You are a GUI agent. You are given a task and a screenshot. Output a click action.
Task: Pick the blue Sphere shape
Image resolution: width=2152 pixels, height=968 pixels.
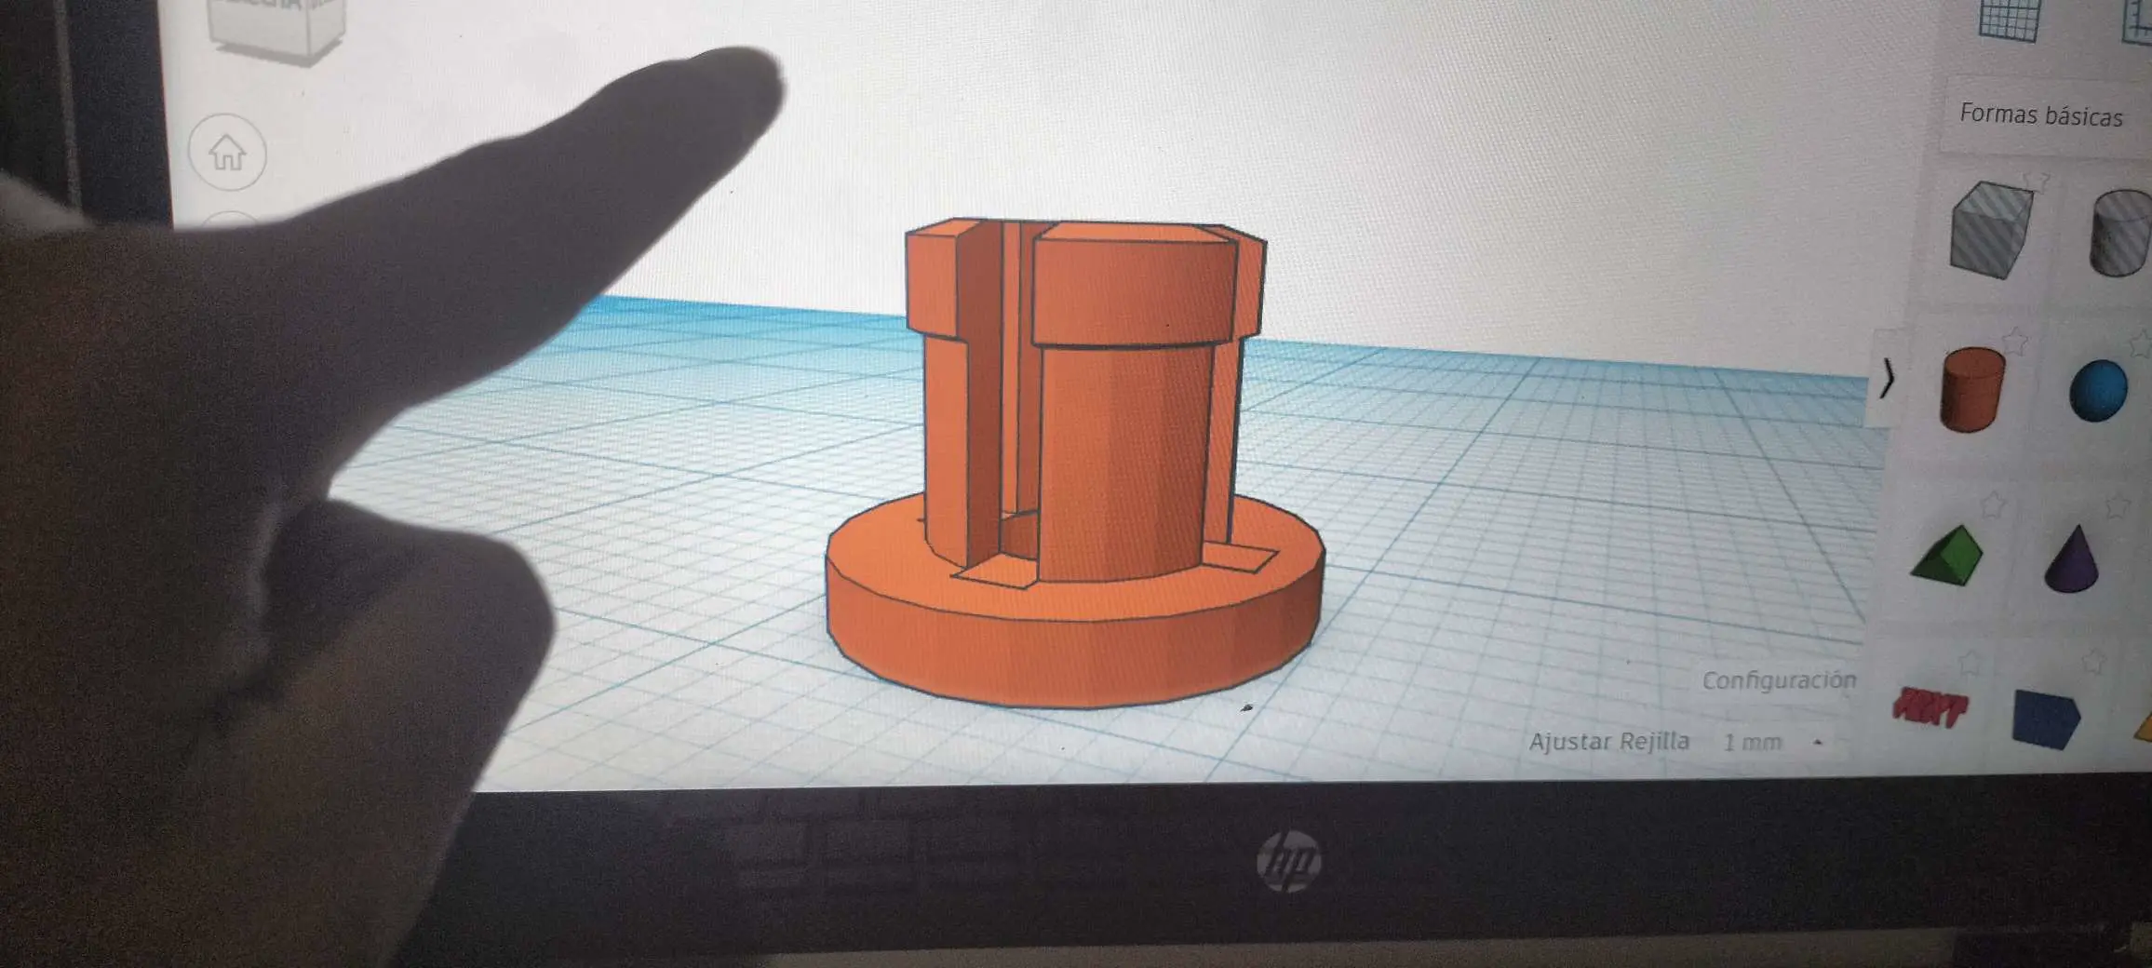[2098, 391]
